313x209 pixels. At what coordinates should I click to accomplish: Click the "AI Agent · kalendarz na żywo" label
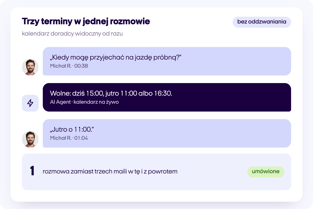click(84, 102)
